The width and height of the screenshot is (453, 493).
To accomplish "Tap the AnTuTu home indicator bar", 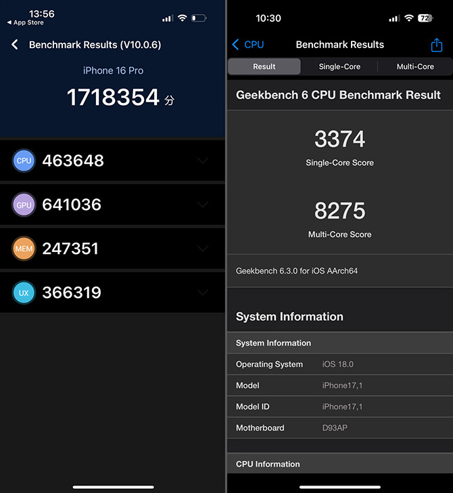I will tap(114, 487).
